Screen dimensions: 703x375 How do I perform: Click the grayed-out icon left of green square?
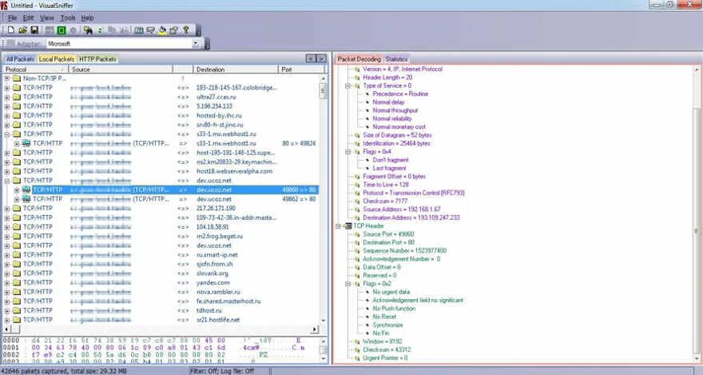(x=50, y=30)
